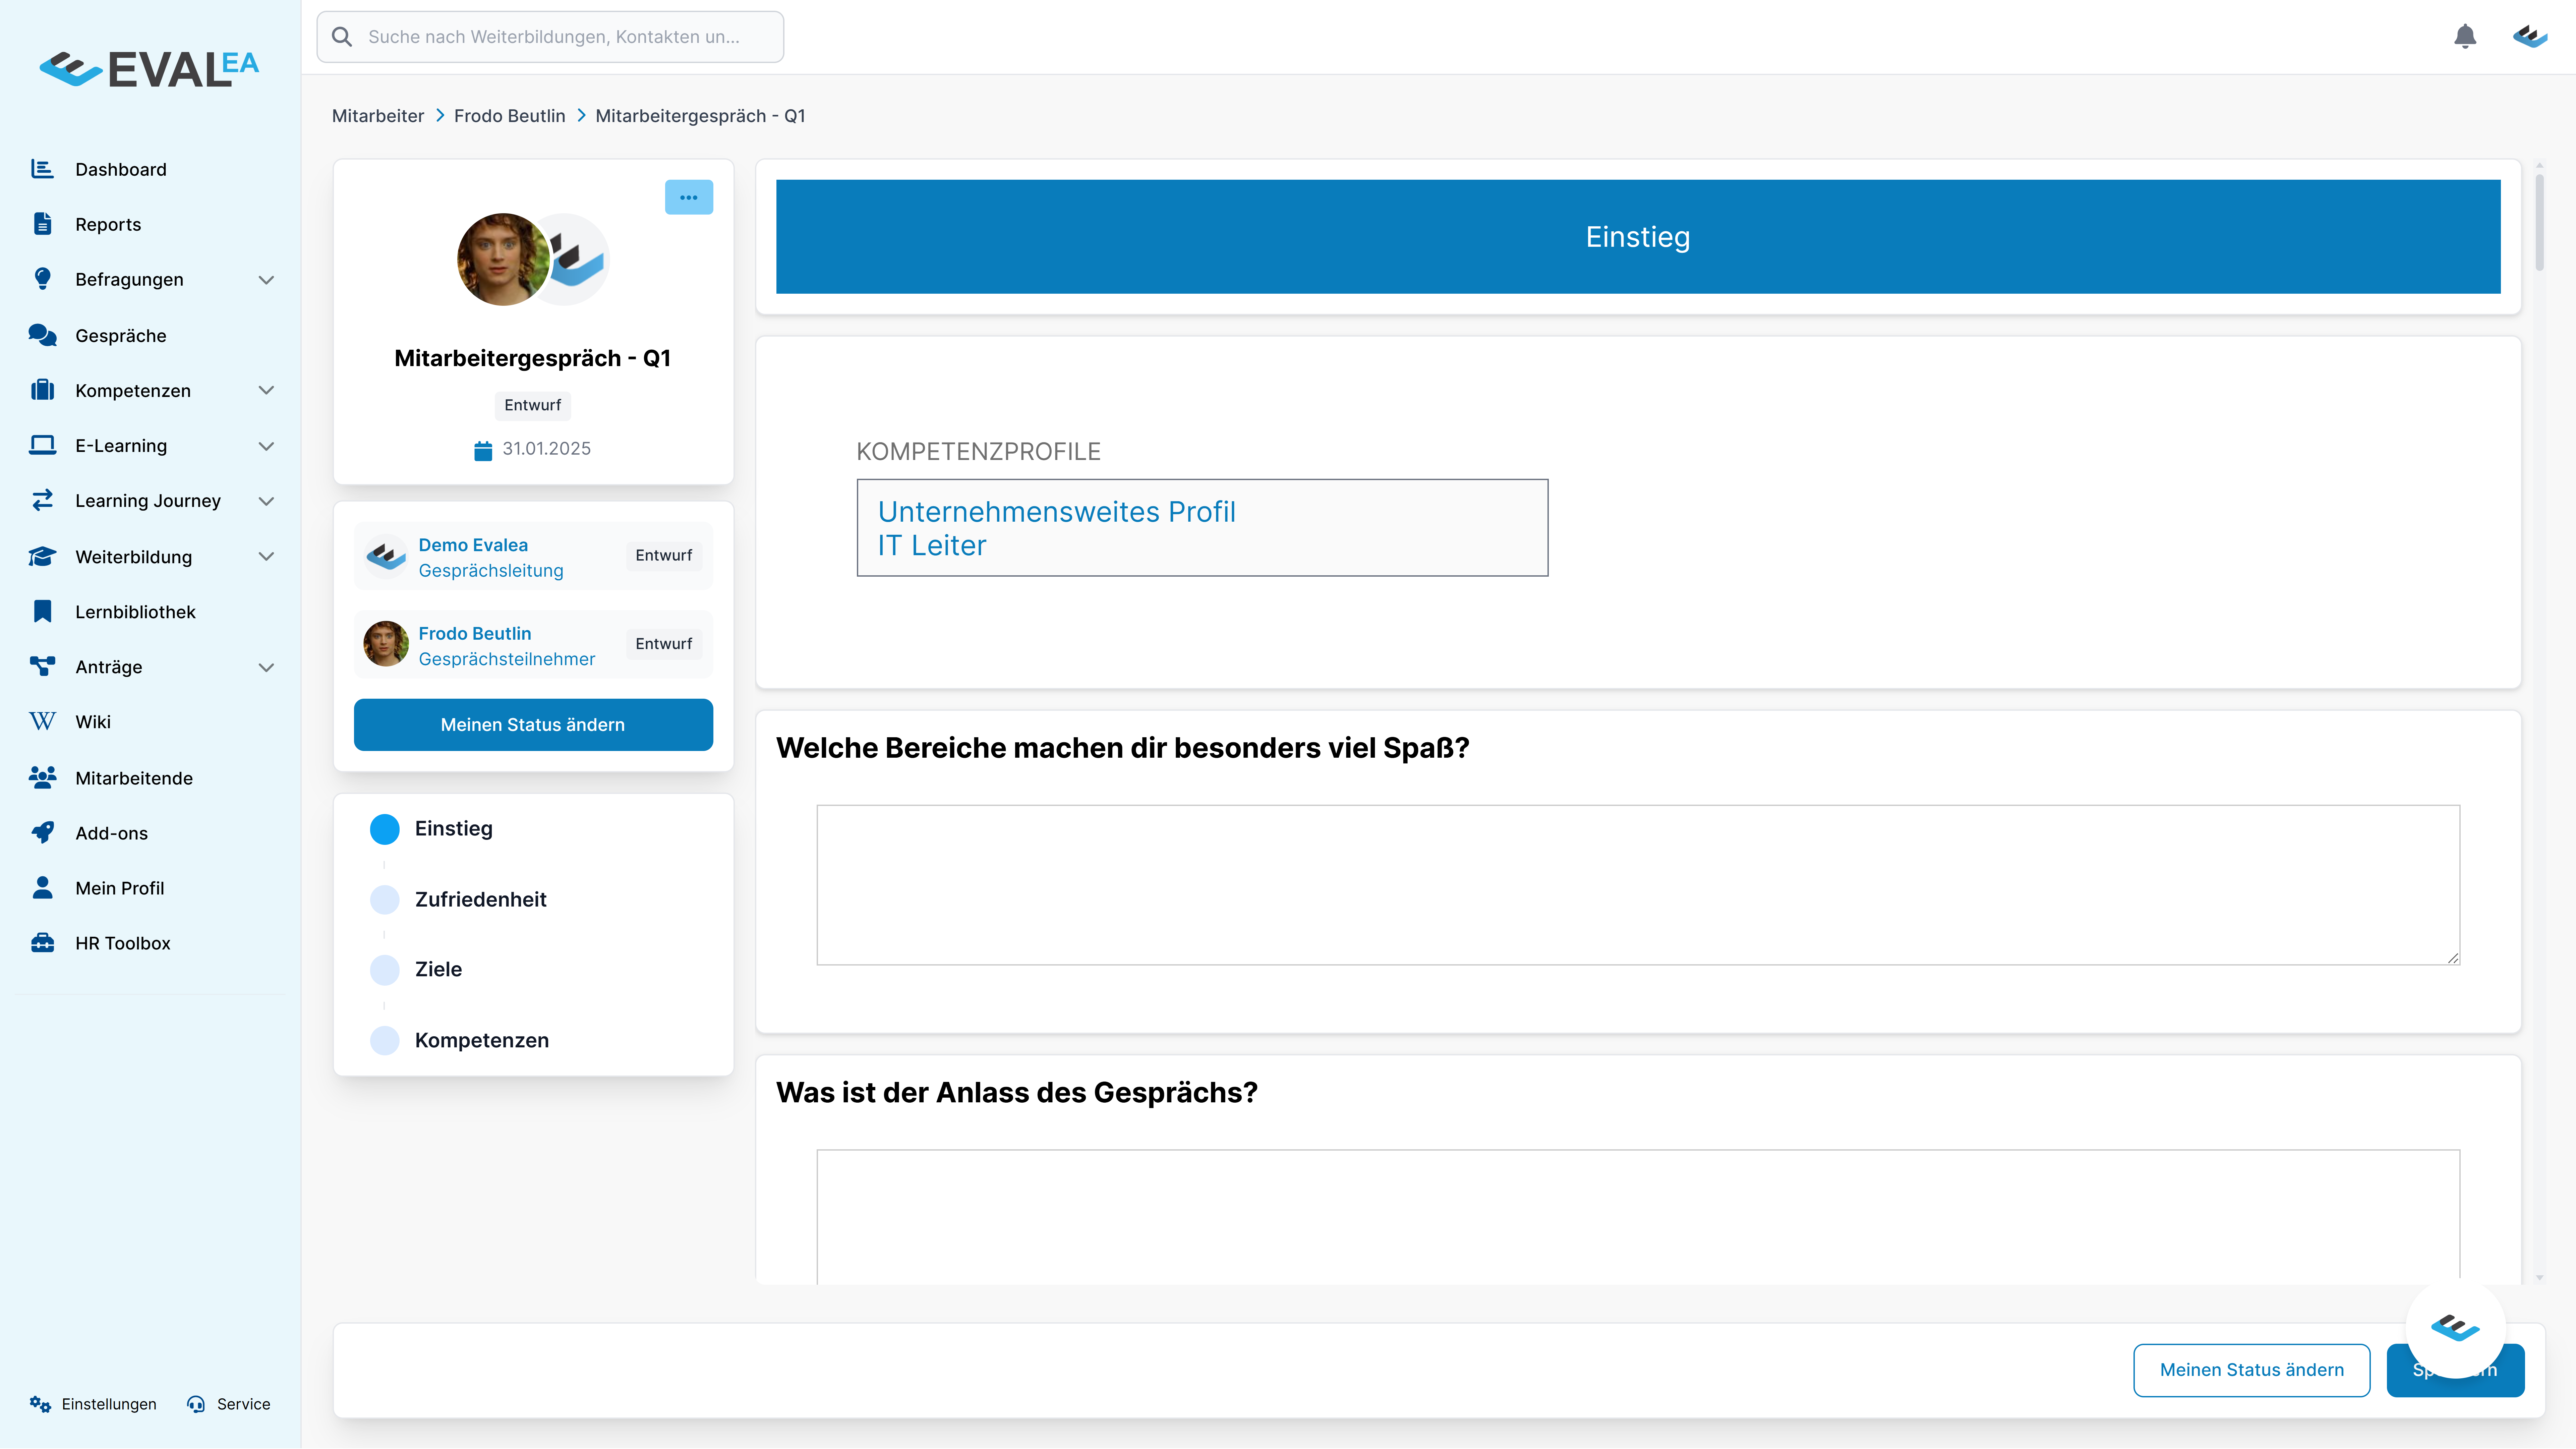Click the Einstieg blue section header
The height and width of the screenshot is (1449, 2576).
click(1638, 237)
